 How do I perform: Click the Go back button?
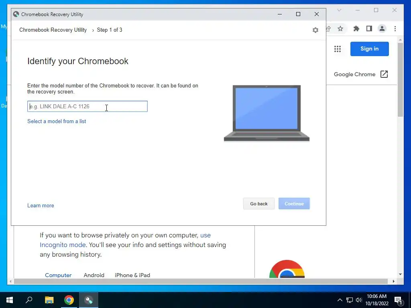[259, 203]
